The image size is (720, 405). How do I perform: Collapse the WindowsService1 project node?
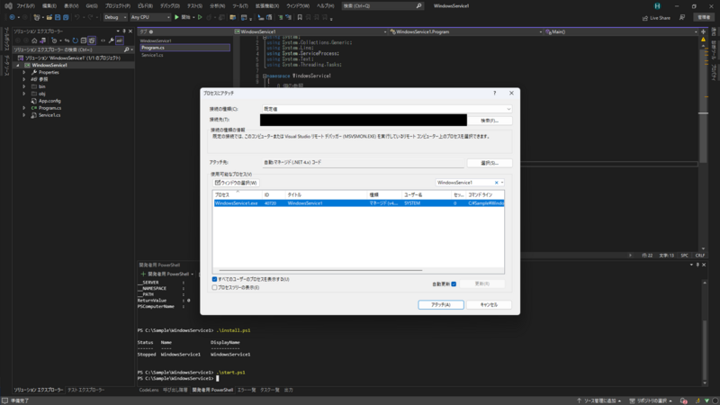click(18, 65)
